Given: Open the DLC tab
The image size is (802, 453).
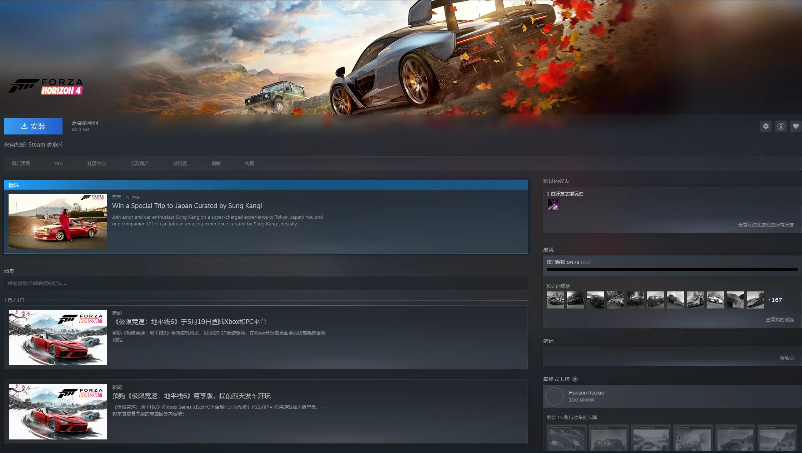Looking at the screenshot, I should 59,163.
